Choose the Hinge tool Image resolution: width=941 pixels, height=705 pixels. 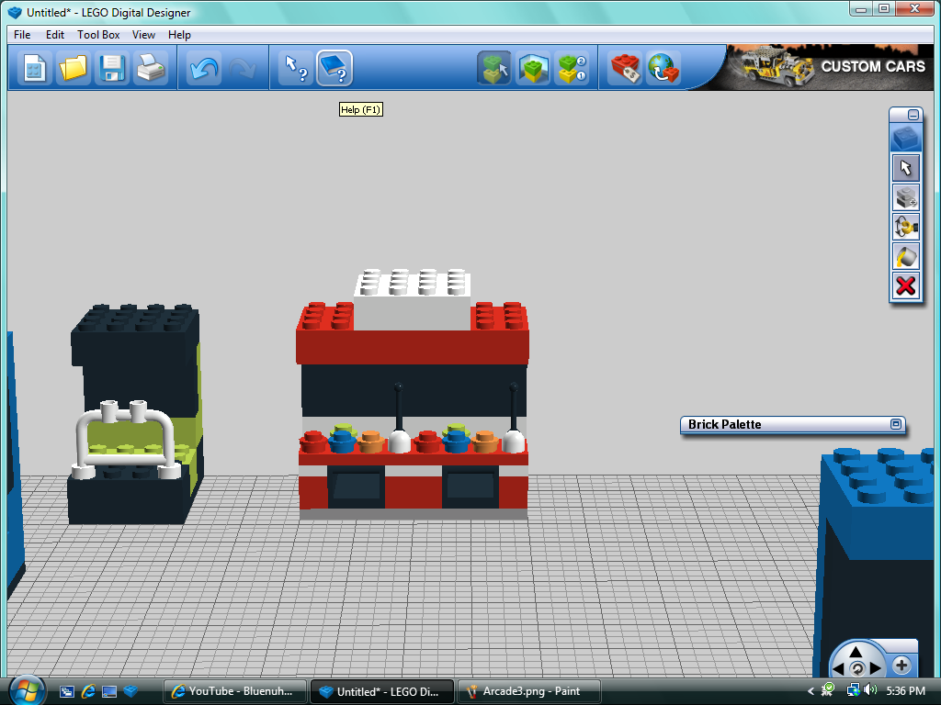(x=905, y=228)
